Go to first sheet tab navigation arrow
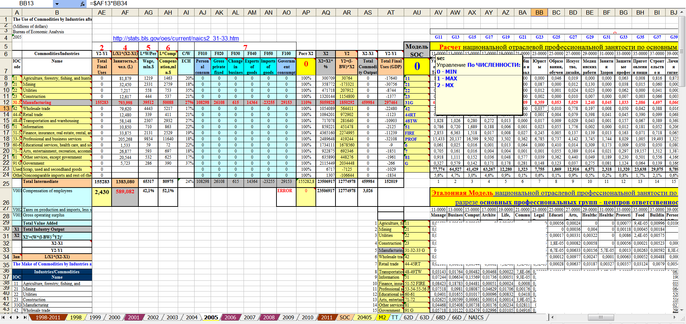The height and width of the screenshot is (324, 686). [x=3, y=317]
